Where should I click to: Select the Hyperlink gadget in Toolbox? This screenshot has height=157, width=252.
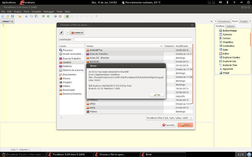pyautogui.click(x=228, y=69)
